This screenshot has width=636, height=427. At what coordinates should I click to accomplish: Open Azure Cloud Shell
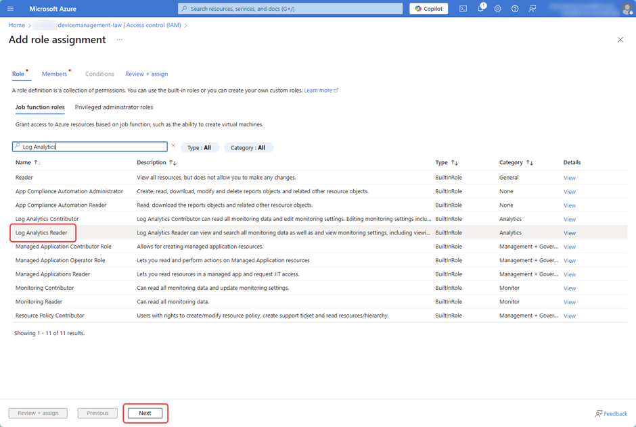tap(463, 8)
